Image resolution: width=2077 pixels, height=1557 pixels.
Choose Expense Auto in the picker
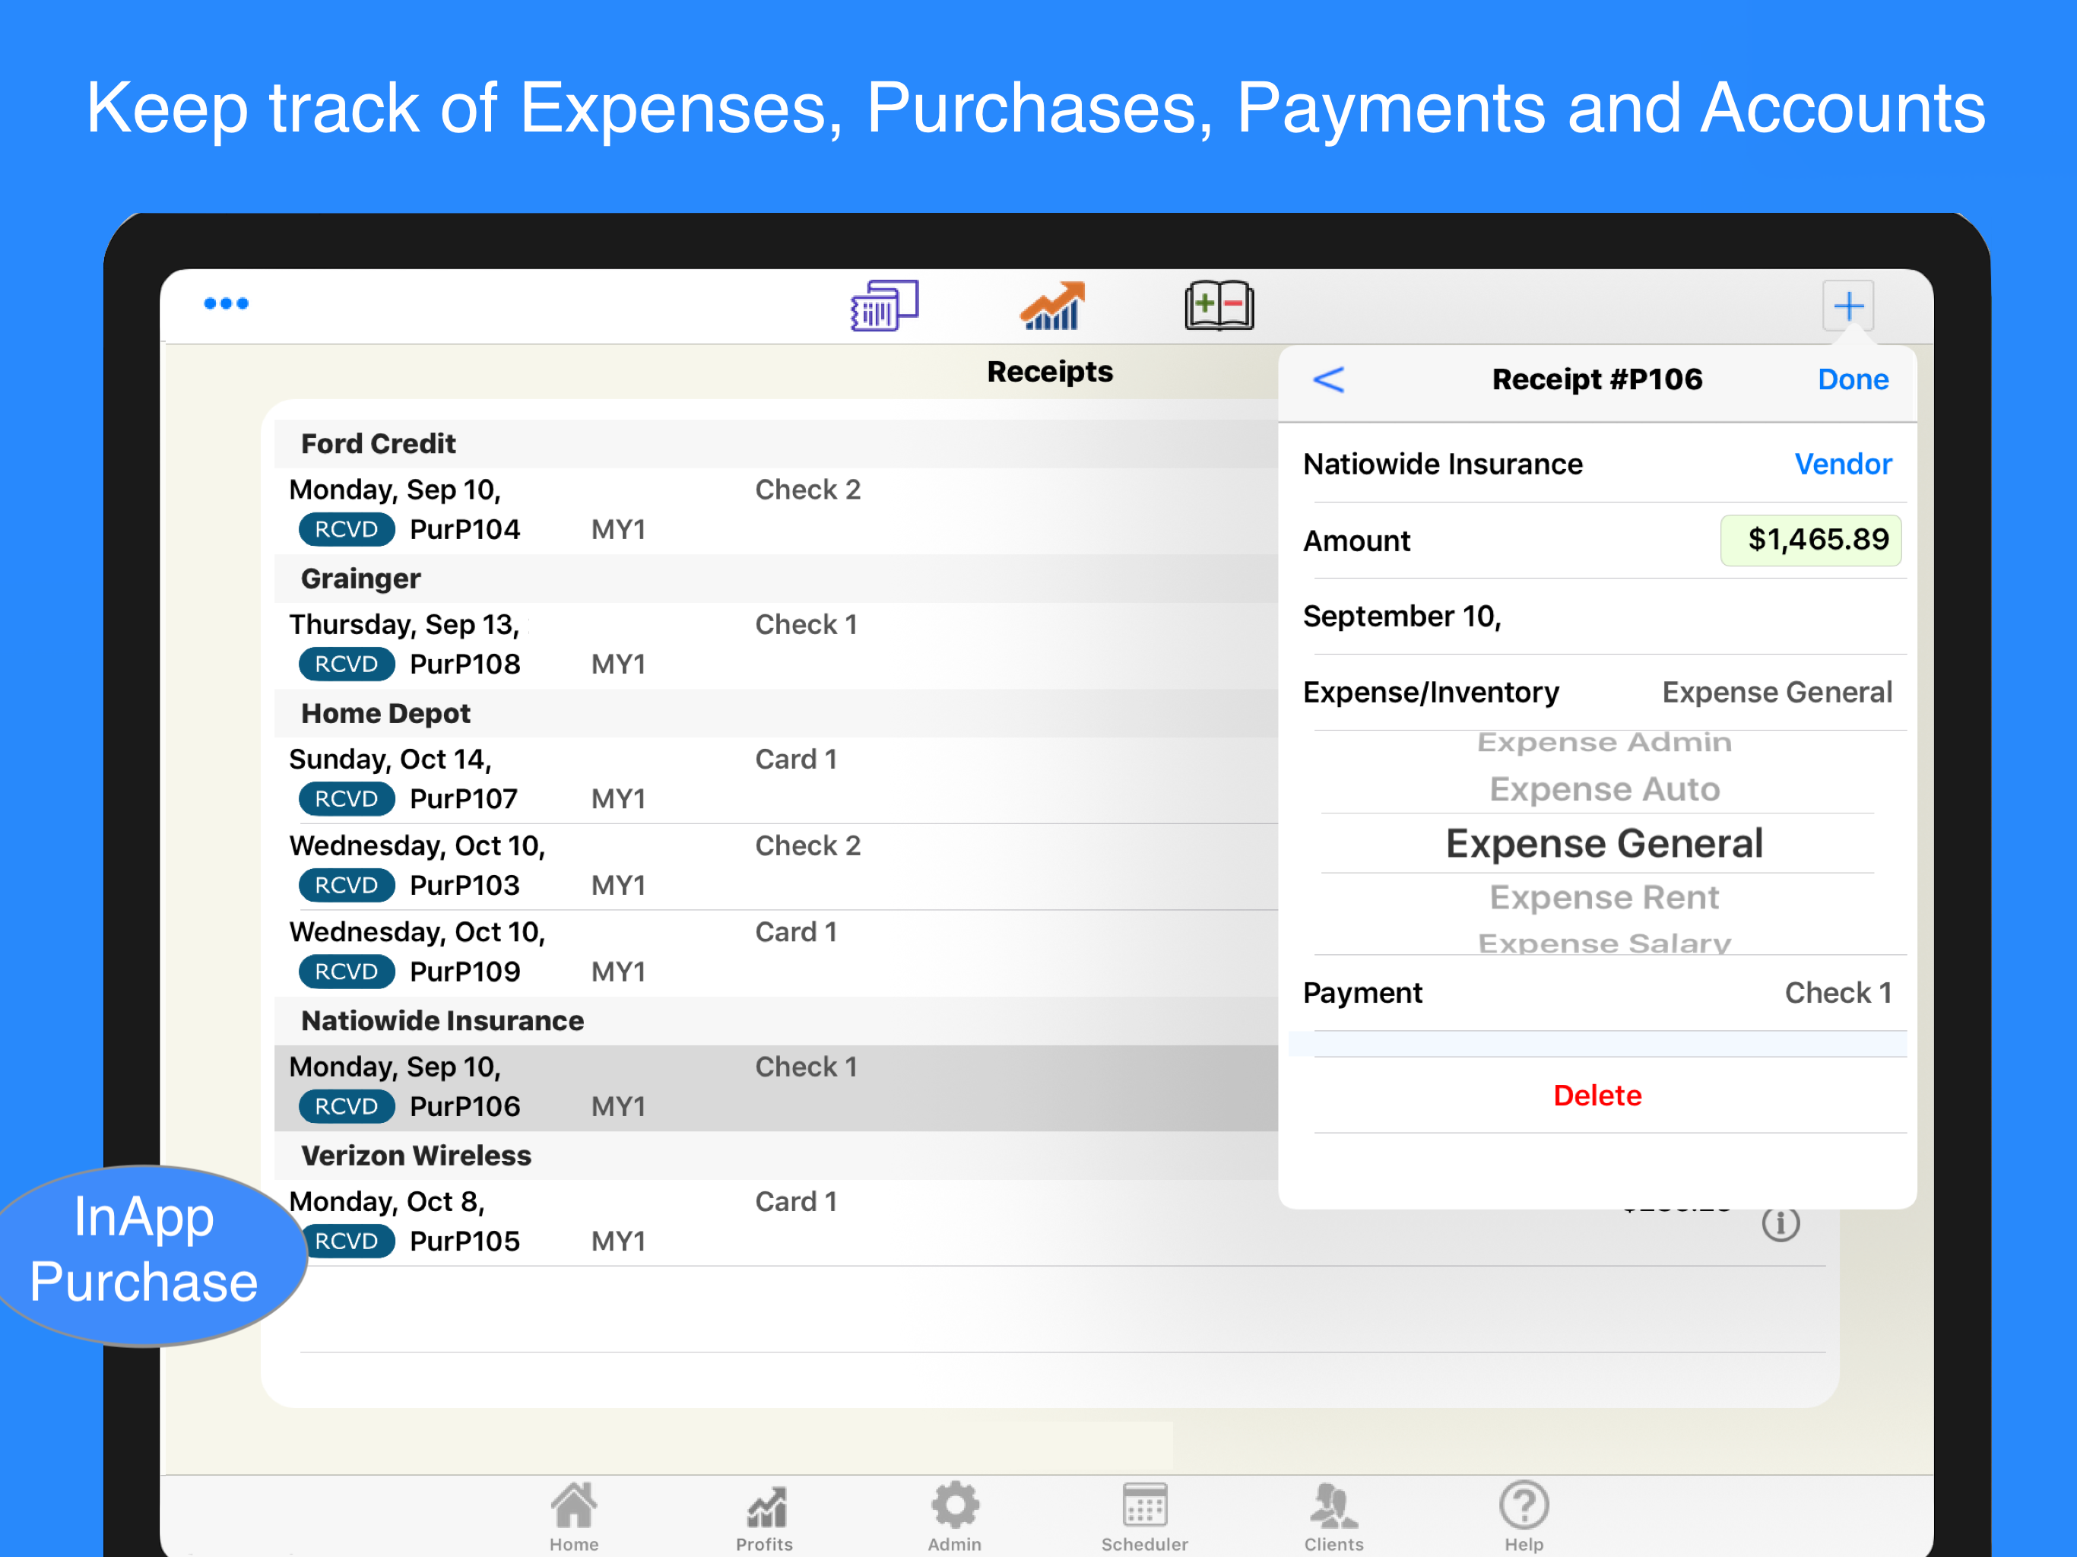click(x=1604, y=789)
